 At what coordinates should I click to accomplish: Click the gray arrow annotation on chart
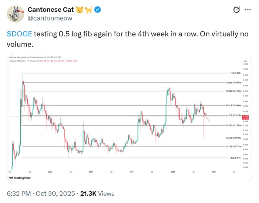coord(209,119)
